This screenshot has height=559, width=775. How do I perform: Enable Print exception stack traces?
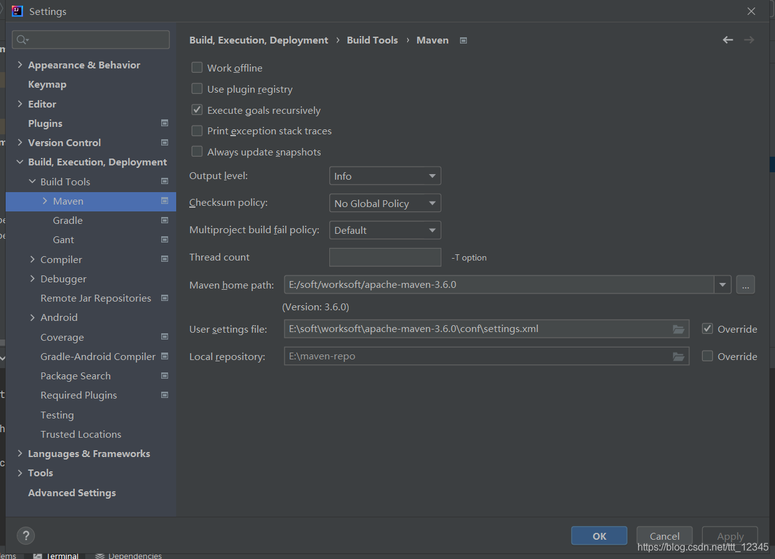[197, 131]
